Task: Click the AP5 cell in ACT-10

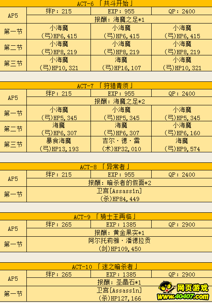Action: (x=13, y=278)
